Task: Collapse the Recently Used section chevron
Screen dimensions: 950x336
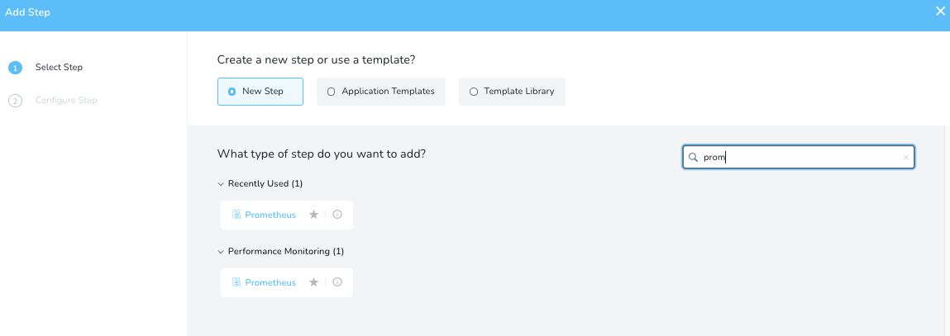Action: (221, 184)
